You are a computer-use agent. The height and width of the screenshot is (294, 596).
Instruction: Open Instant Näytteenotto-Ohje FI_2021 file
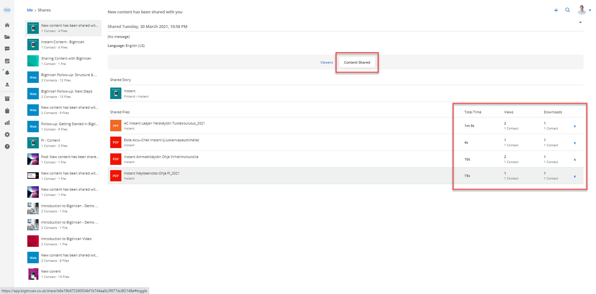tap(151, 173)
